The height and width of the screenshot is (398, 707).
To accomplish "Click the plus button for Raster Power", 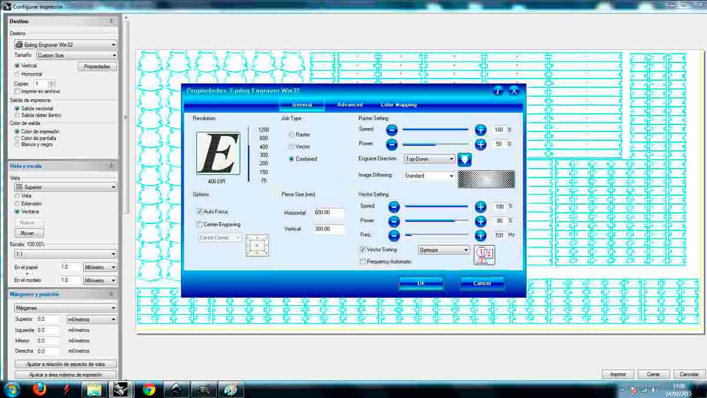I will click(x=481, y=144).
